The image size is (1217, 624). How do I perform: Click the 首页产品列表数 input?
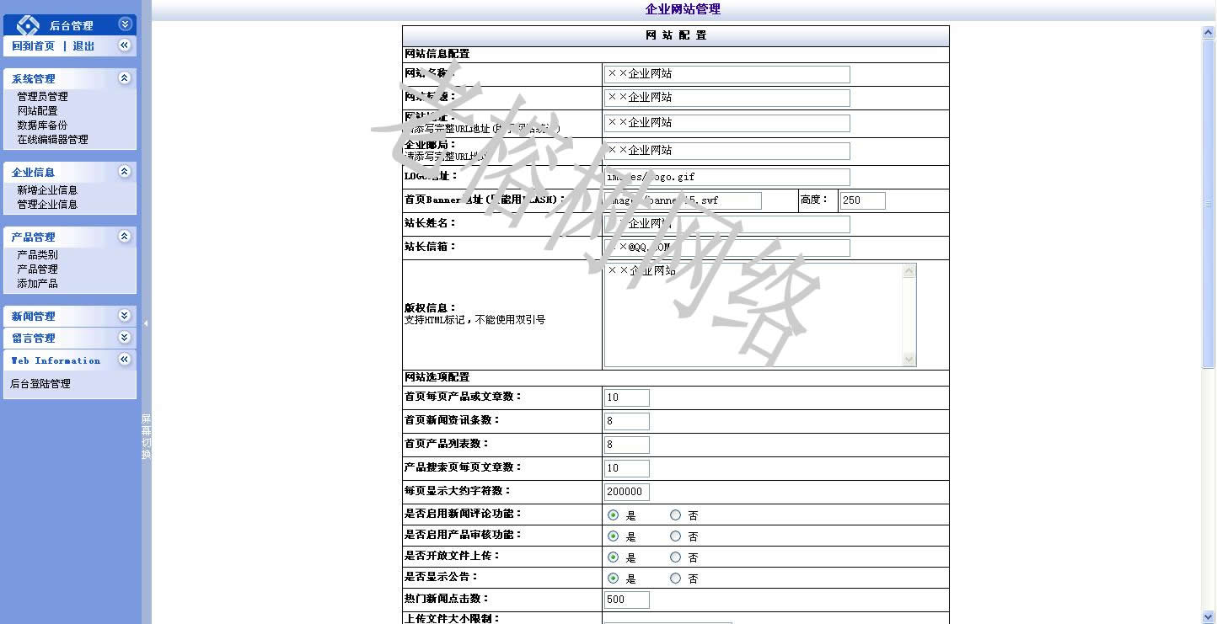point(627,445)
